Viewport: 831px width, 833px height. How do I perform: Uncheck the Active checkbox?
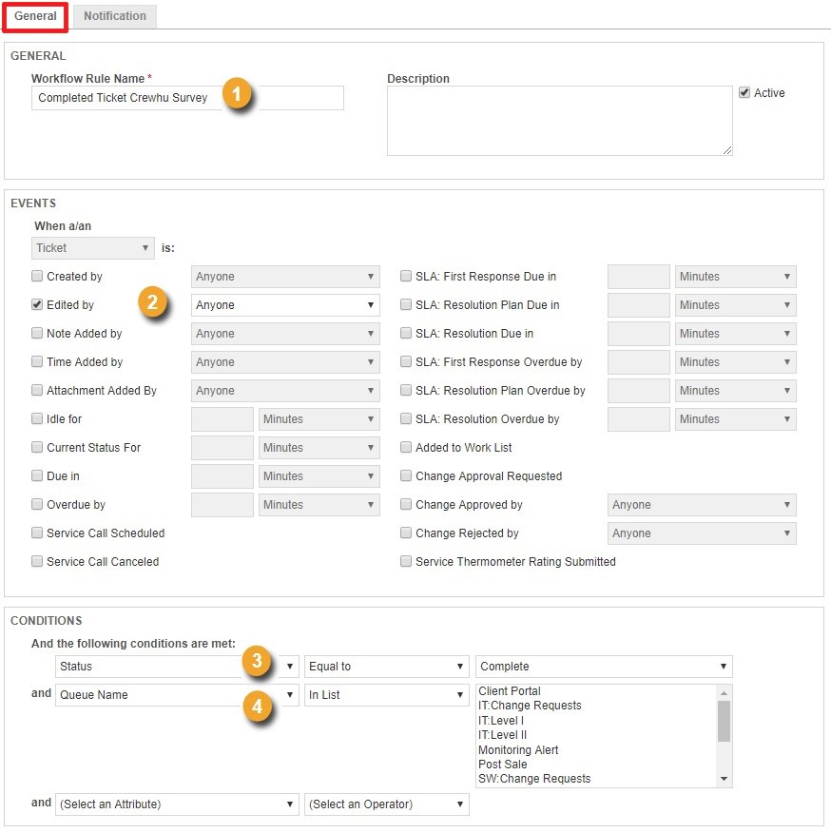coord(744,92)
